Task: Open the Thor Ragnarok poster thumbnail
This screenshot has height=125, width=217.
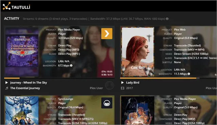Action: [x=22, y=110]
